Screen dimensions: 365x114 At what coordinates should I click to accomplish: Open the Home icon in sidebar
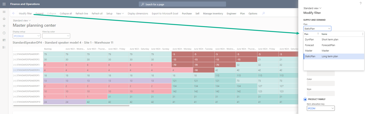[x=4, y=19]
